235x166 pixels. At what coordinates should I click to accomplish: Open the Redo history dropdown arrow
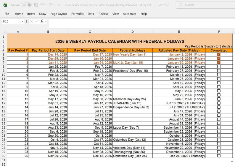tap(54, 5)
